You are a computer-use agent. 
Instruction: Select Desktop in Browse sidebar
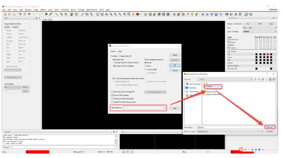click(x=191, y=88)
